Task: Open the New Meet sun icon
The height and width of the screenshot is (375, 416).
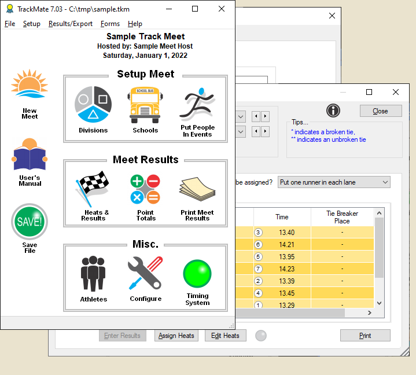Action: [30, 84]
